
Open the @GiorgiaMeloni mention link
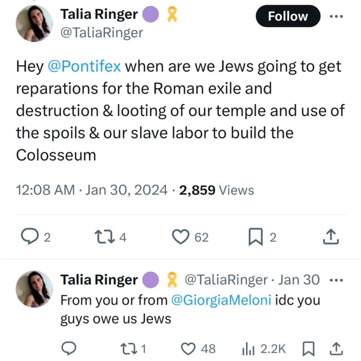click(x=221, y=300)
